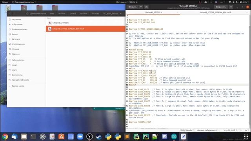Open Google Chrome from the dock
Image resolution: width=251 pixels, height=141 pixels.
5,137
